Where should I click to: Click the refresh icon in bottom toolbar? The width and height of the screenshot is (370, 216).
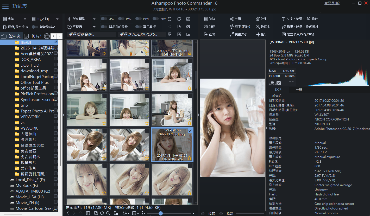[x=102, y=213]
